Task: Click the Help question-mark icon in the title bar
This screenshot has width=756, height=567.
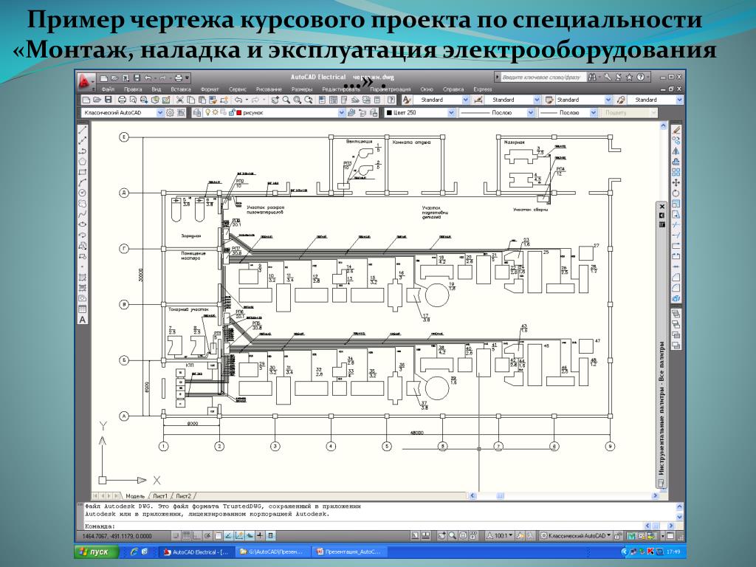Action: pos(640,77)
